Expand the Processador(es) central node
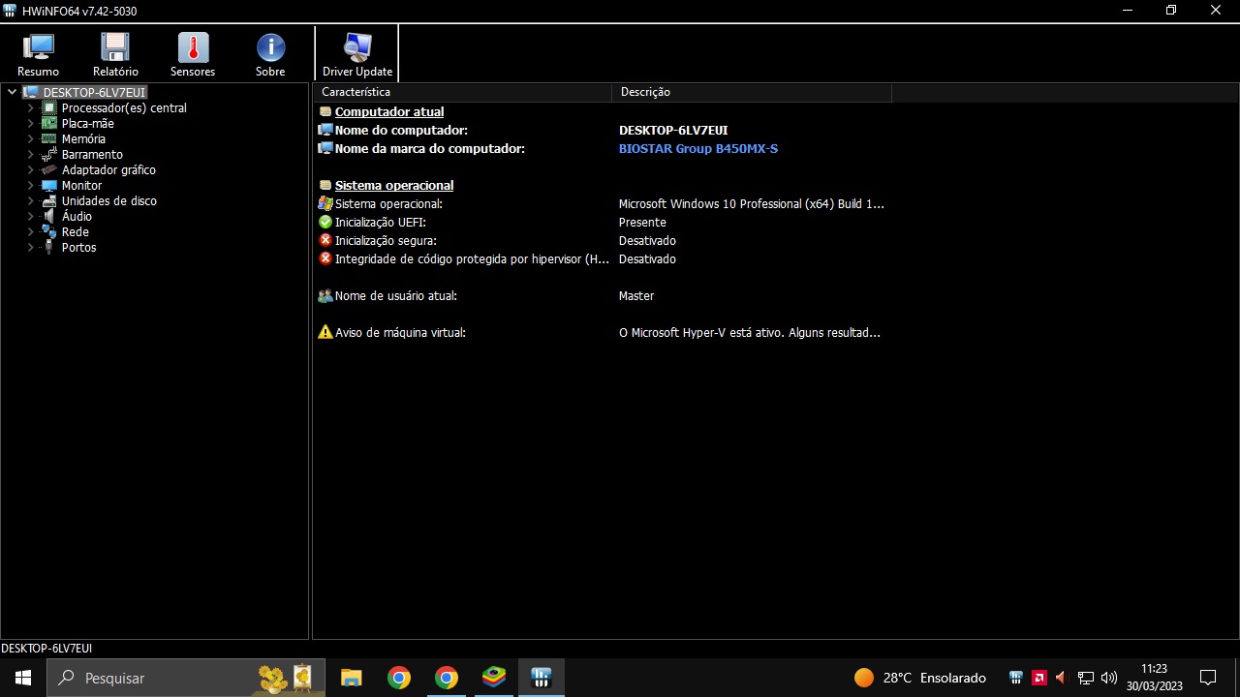 (30, 108)
